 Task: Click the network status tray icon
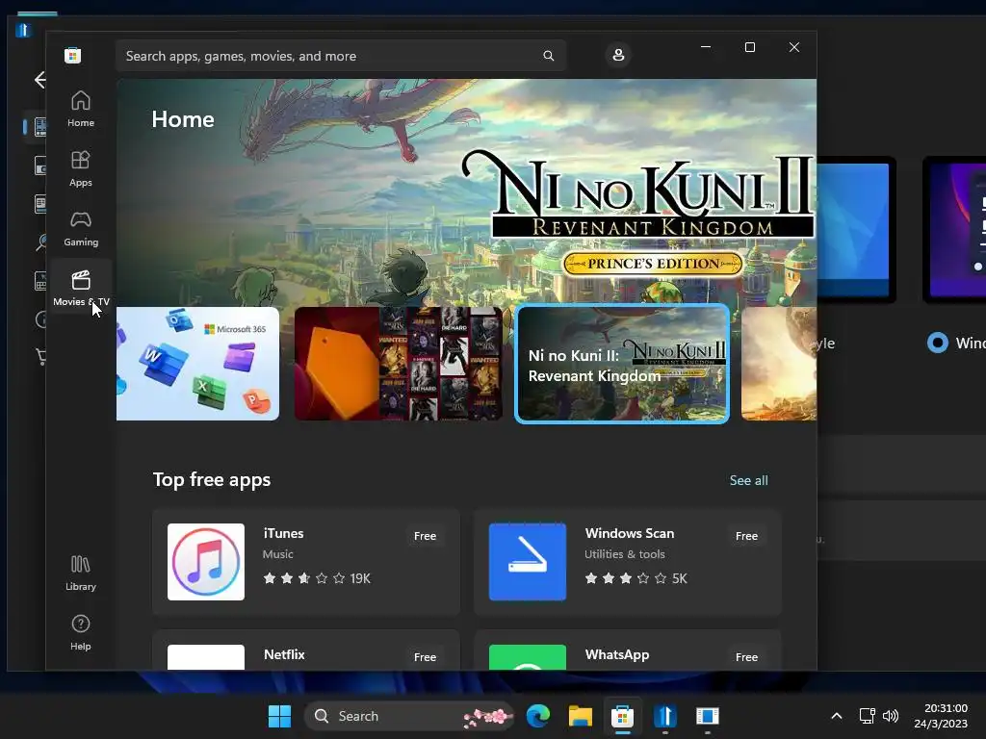868,716
